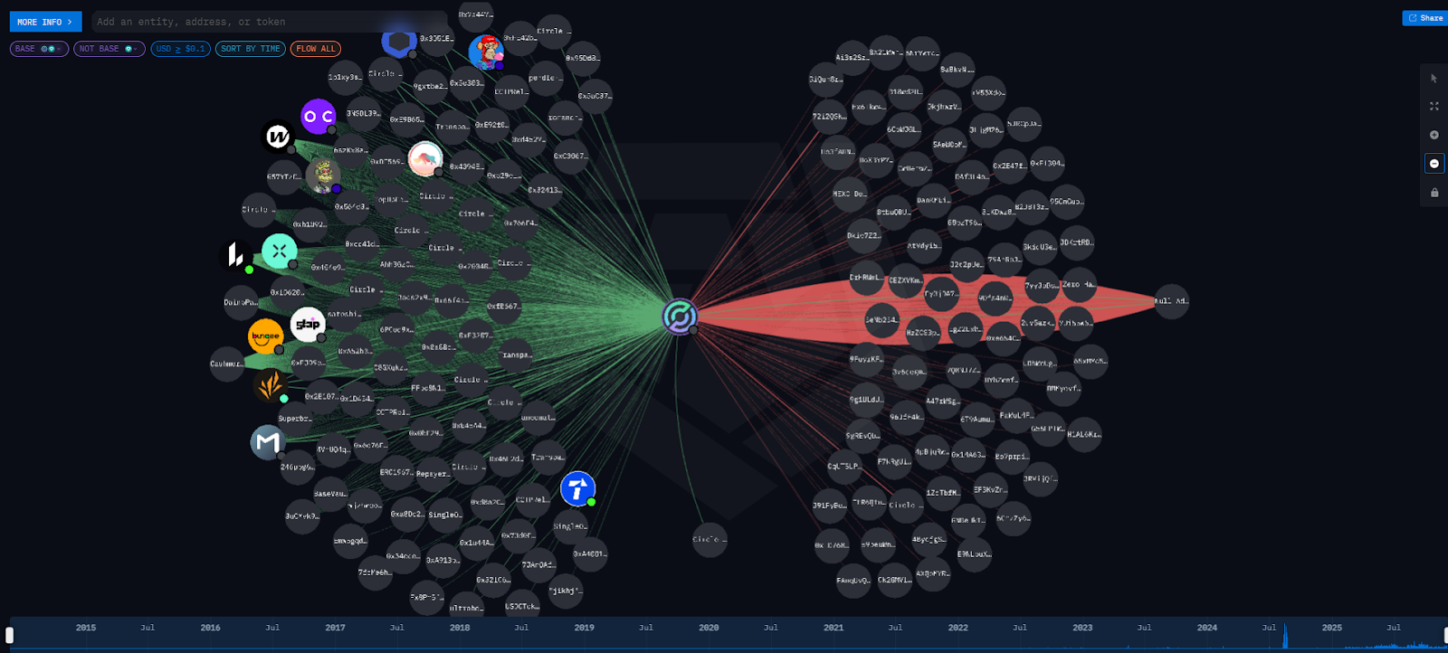Screen dimensions: 1448x653
Task: Select the 'Null Ad..' node
Action: click(1171, 301)
